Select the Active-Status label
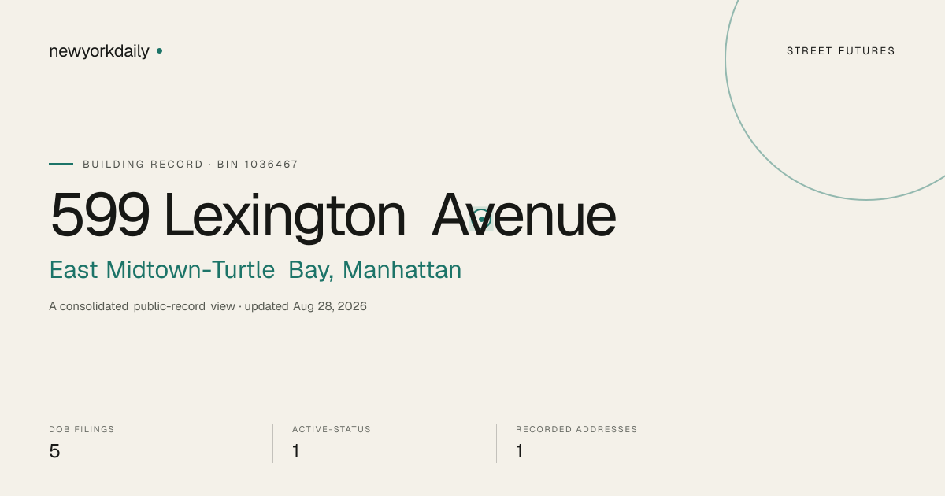The image size is (945, 496). point(332,429)
